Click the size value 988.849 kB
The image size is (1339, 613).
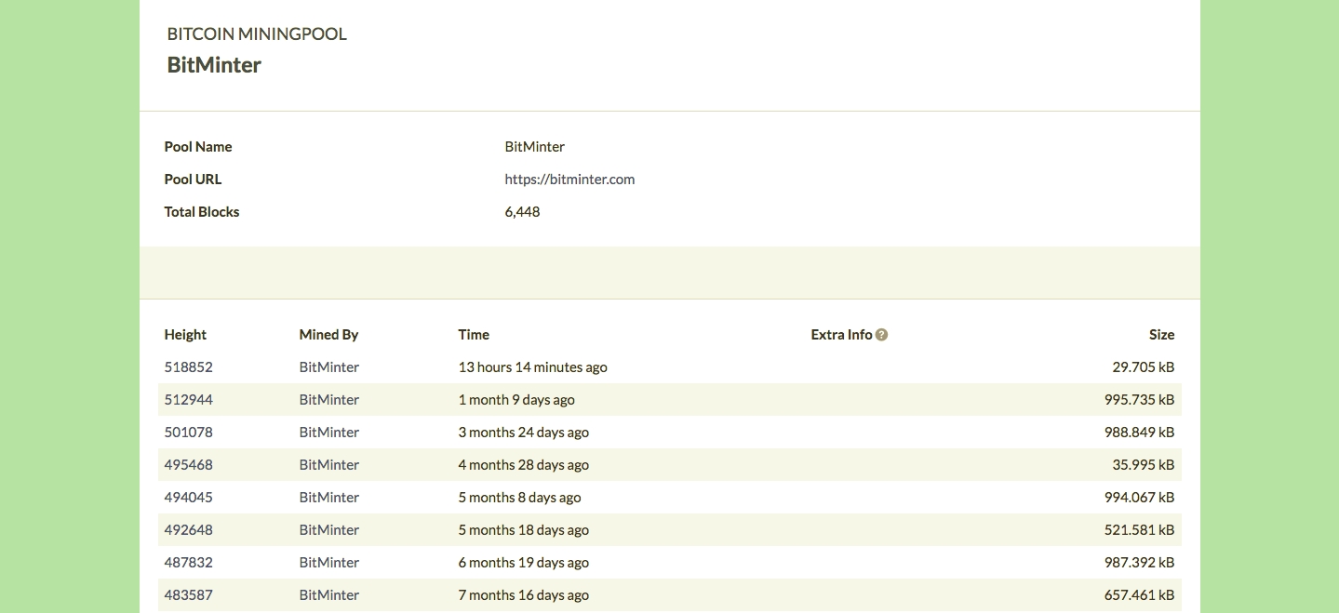1139,433
